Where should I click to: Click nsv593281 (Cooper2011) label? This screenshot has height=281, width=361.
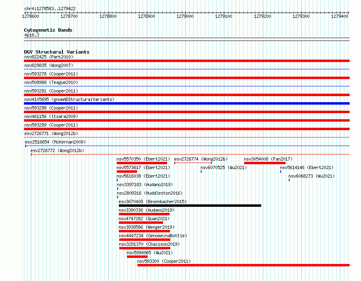point(51,91)
